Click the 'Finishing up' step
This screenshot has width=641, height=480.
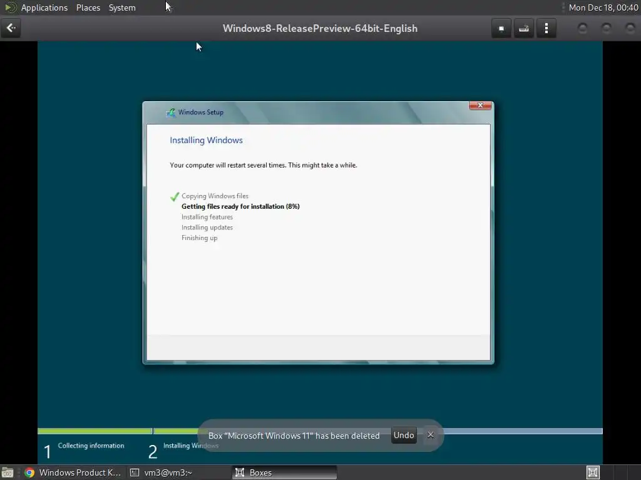[200, 238]
